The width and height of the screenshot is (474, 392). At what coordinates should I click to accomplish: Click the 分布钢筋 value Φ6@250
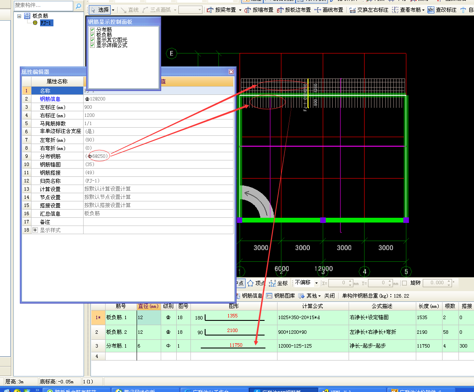pyautogui.click(x=159, y=156)
